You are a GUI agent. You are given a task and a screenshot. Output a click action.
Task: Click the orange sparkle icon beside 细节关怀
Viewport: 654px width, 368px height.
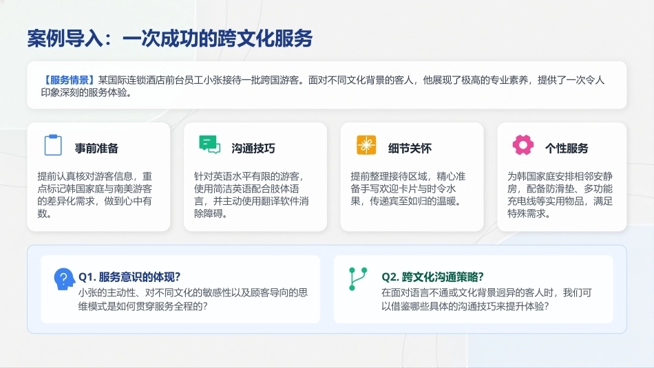click(x=366, y=145)
